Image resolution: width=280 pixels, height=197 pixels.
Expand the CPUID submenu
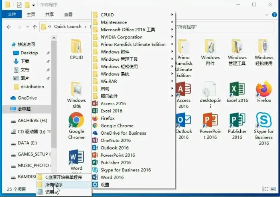coord(133,15)
